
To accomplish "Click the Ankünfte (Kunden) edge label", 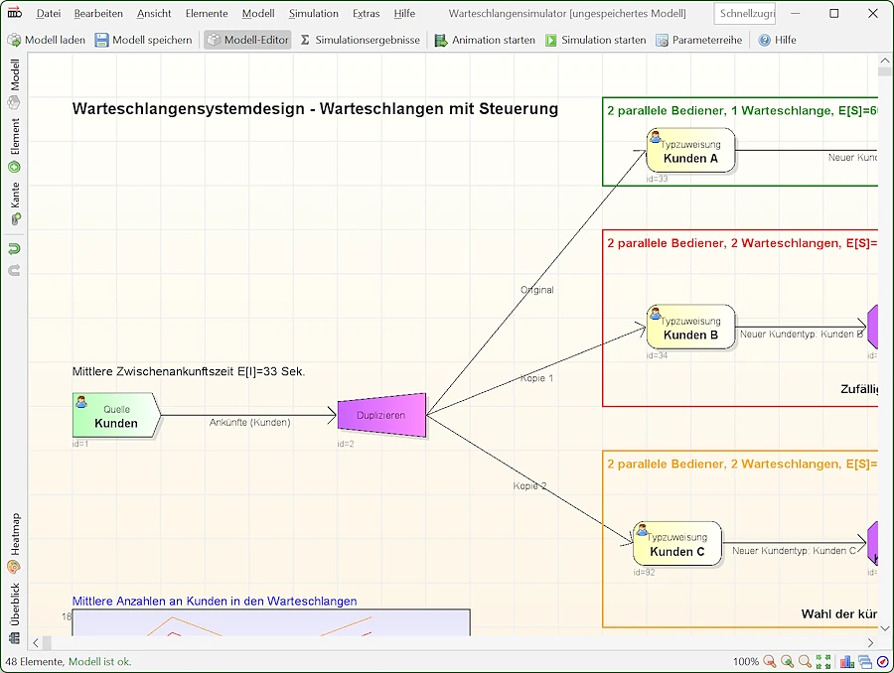I will (x=249, y=422).
